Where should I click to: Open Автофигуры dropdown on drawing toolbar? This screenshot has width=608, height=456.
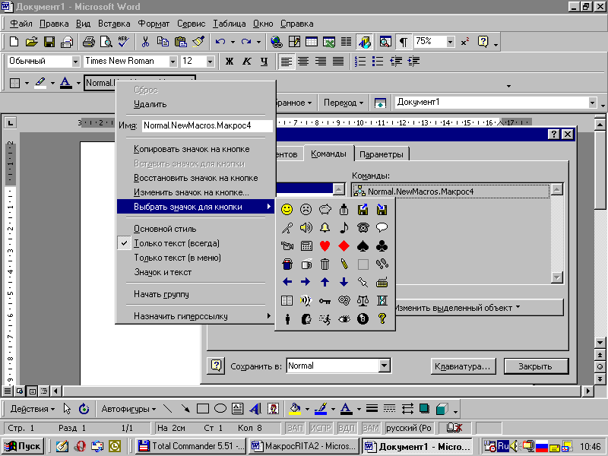click(x=128, y=409)
